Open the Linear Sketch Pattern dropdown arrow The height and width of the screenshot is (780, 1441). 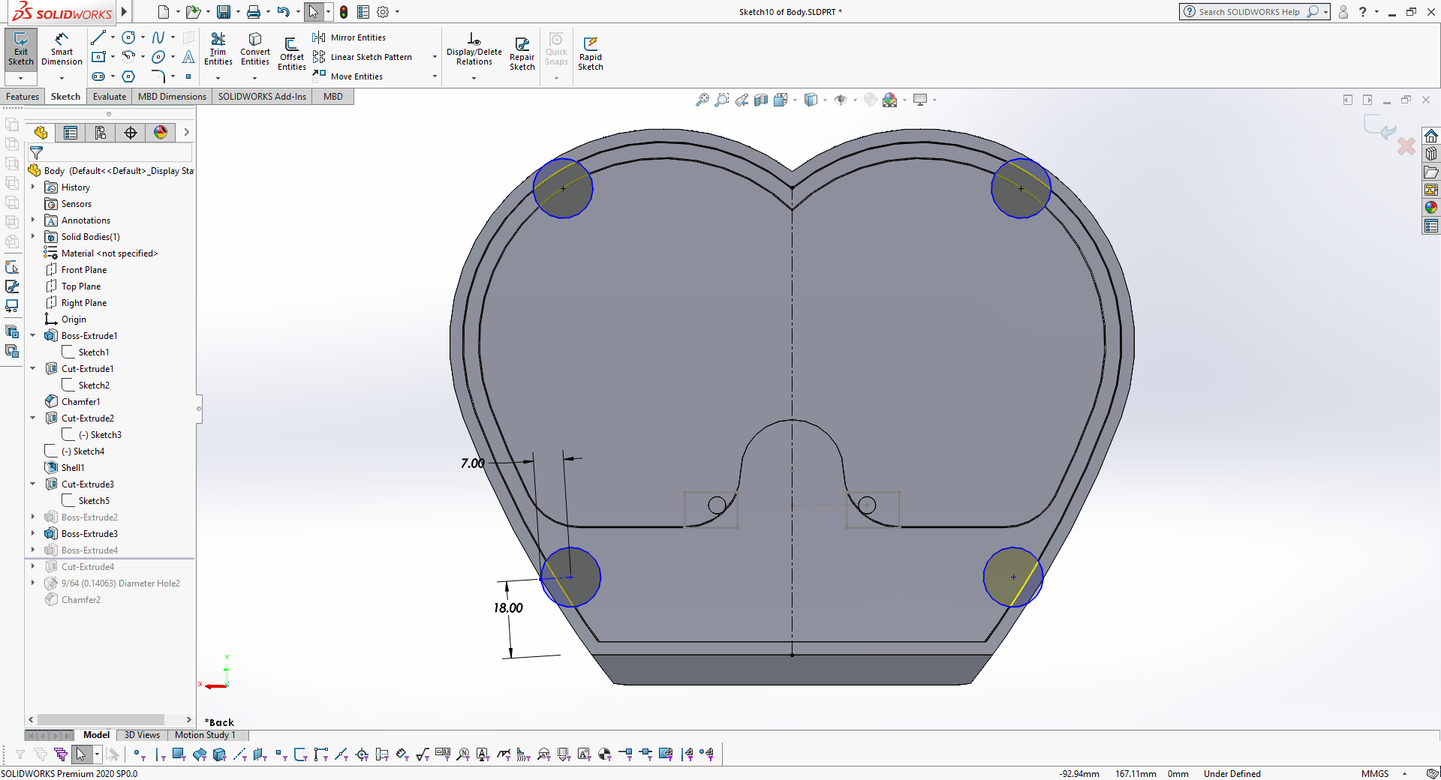(x=435, y=57)
